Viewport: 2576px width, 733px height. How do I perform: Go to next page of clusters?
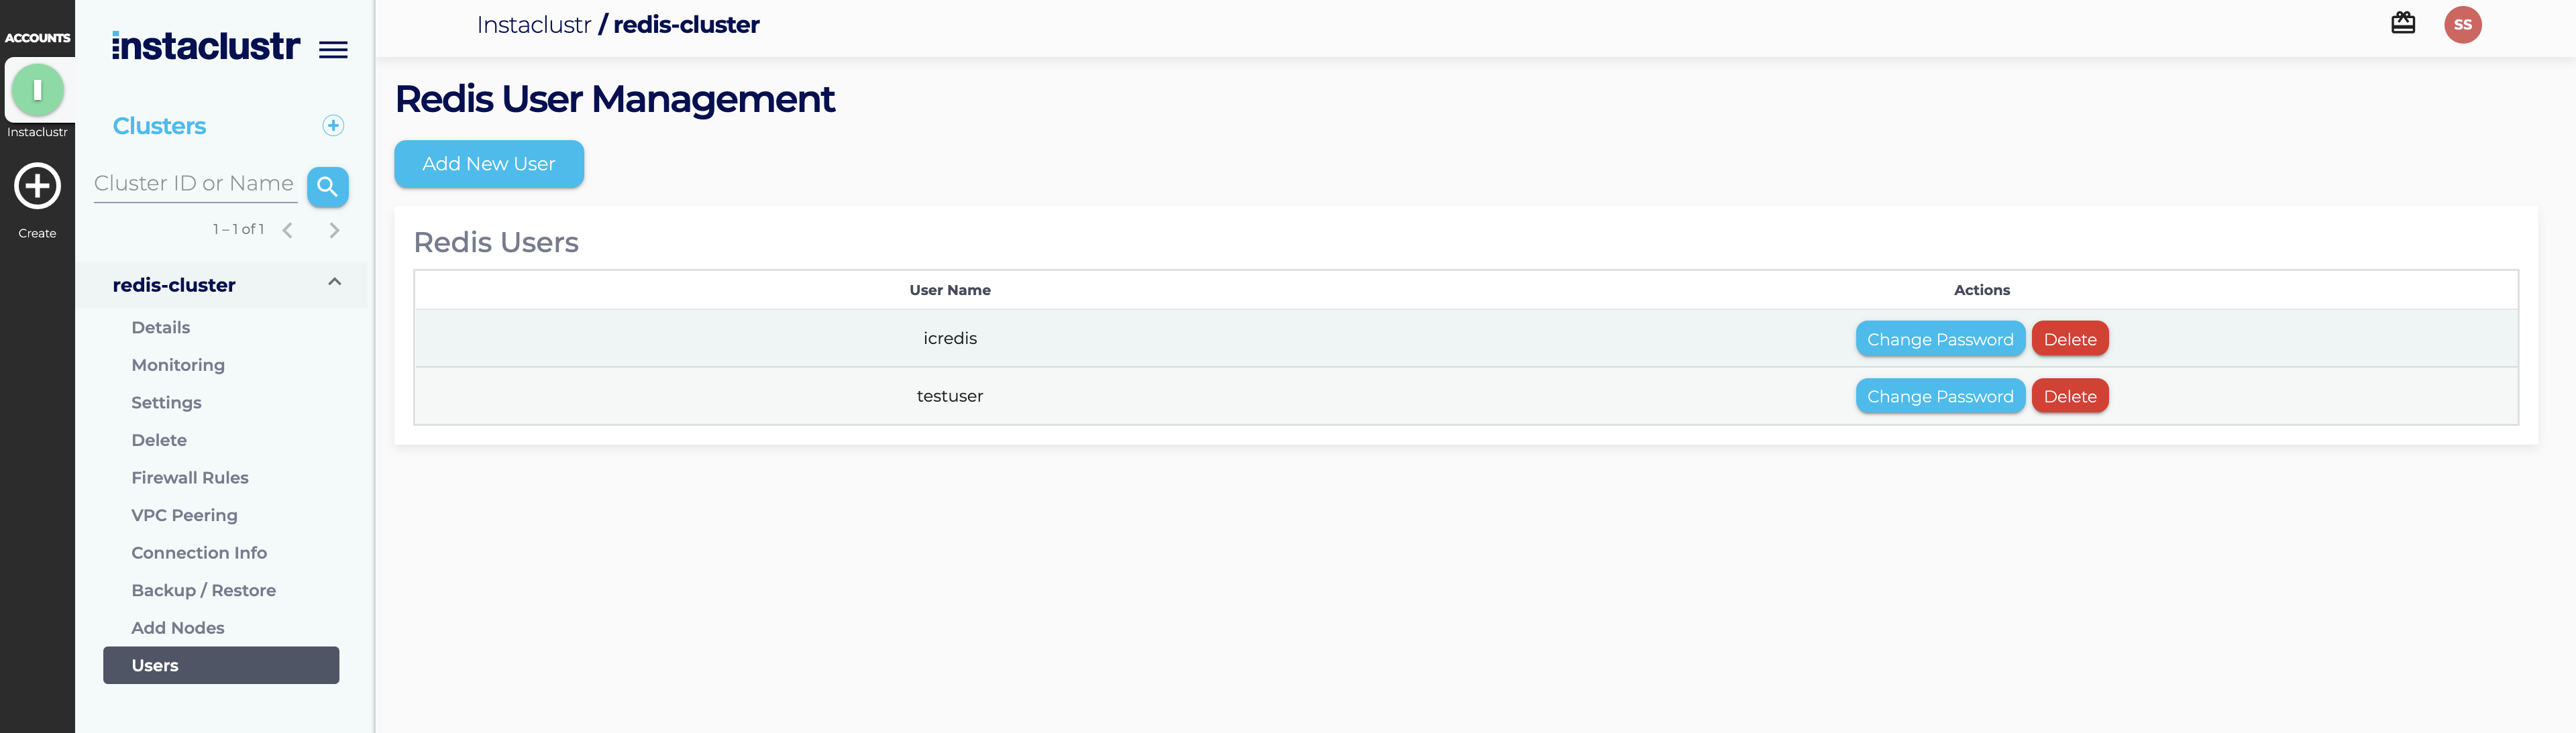pyautogui.click(x=334, y=230)
